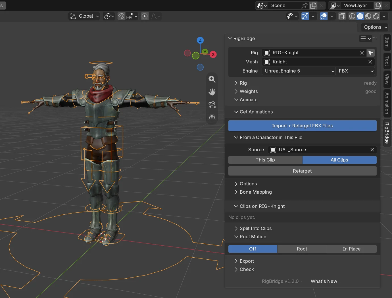Click the eyedropper picker next to the Rig field
The width and height of the screenshot is (392, 298).
coord(371,53)
